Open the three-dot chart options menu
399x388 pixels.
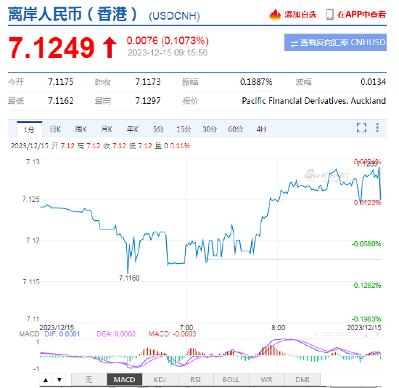(x=377, y=128)
